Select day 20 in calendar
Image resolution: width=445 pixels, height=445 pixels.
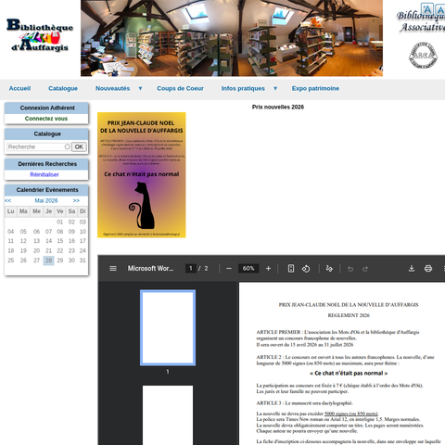[x=36, y=250]
